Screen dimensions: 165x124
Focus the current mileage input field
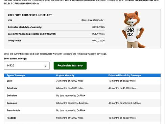[27, 65]
